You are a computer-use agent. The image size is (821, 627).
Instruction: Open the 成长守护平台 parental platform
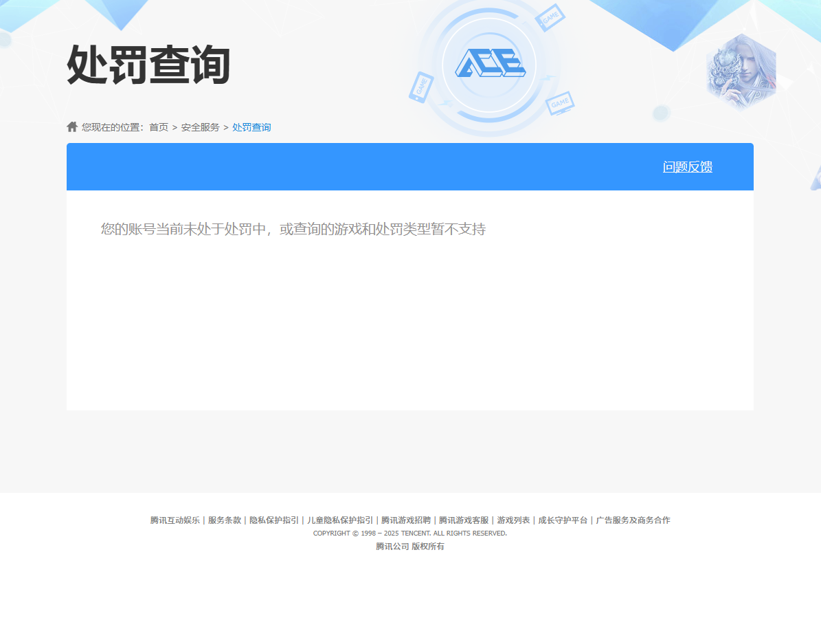point(561,520)
